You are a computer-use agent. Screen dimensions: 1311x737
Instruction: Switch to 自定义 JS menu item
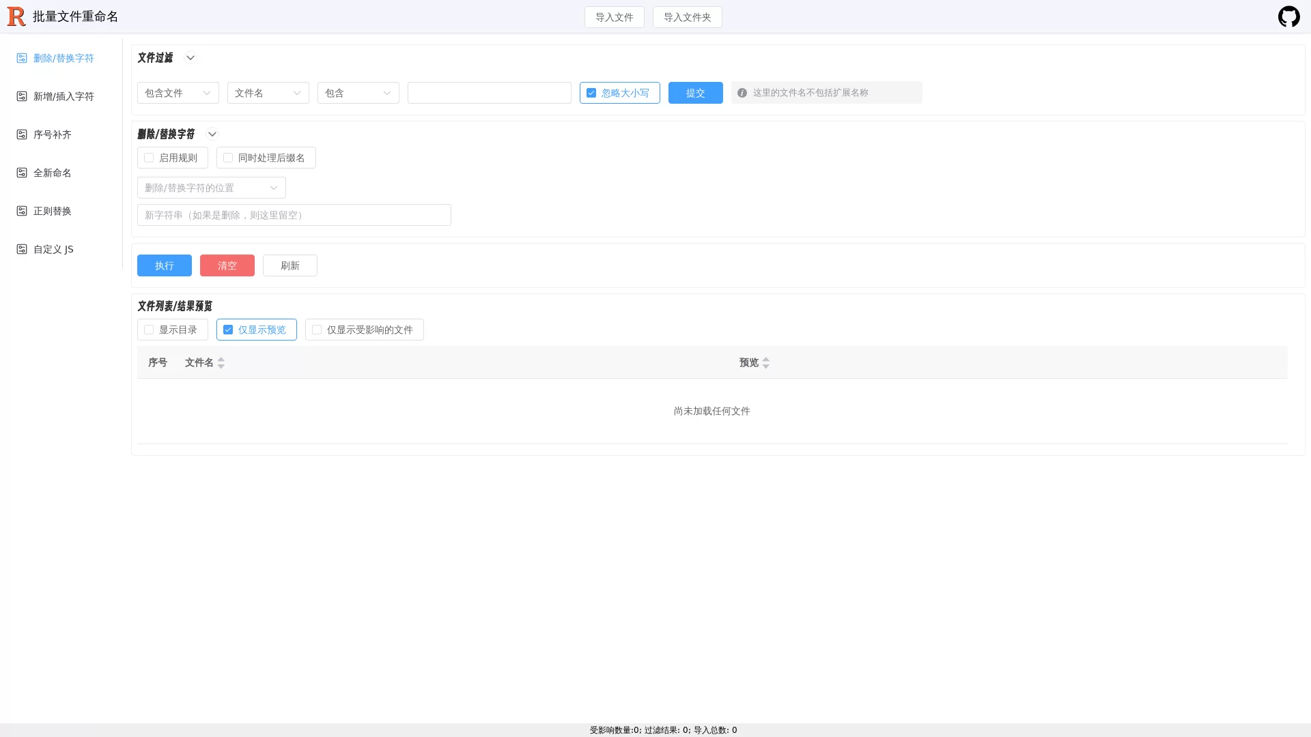[x=53, y=249]
